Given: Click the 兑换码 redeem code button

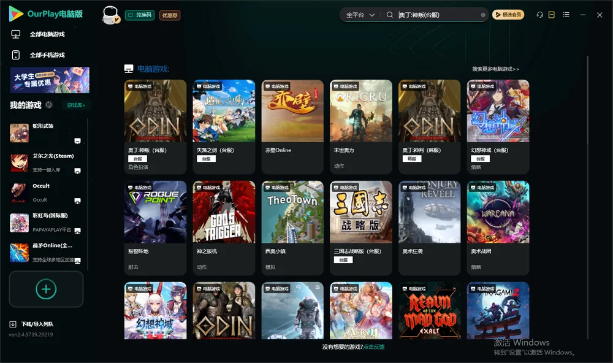Looking at the screenshot, I should tap(140, 15).
